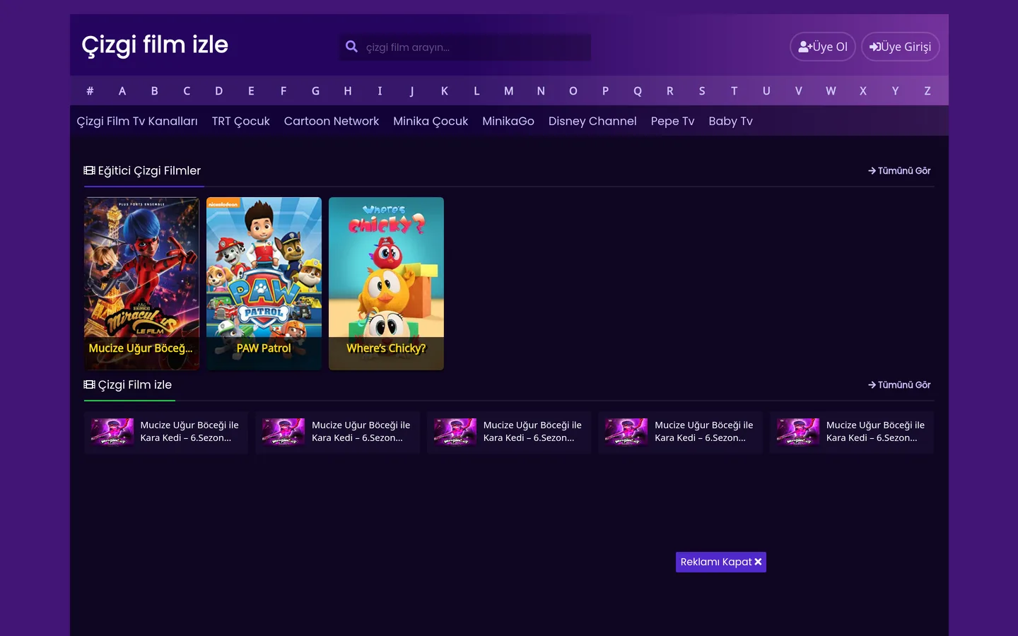
Task: Open the Disney Channel page
Action: point(592,121)
